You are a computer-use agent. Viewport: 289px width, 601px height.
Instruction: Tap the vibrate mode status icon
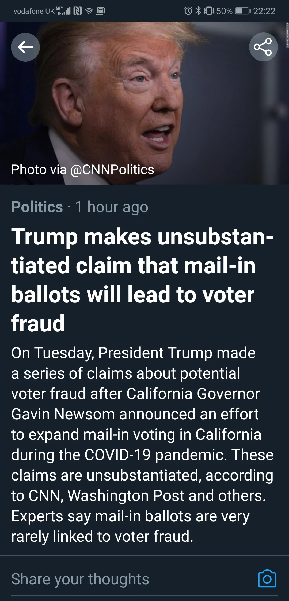209,11
